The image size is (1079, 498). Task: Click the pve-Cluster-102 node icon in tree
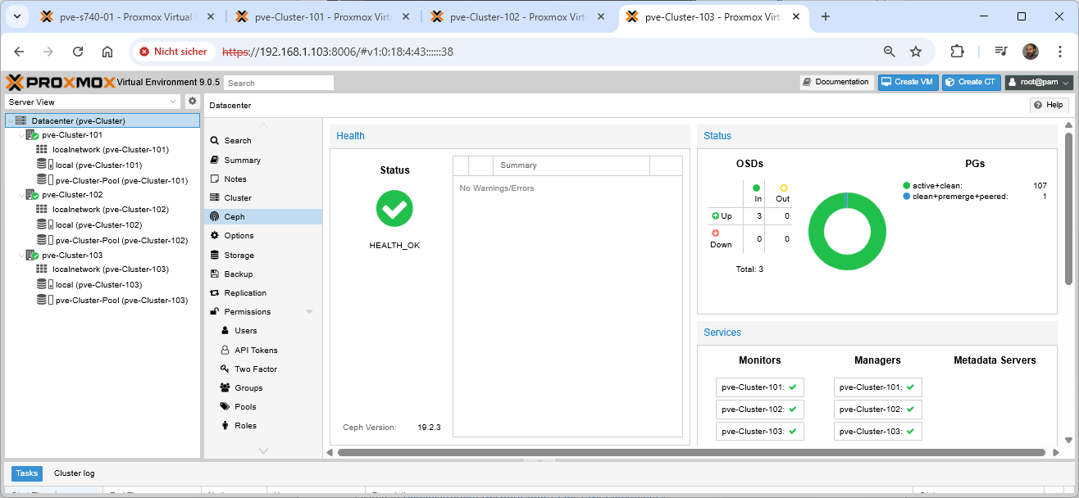pos(32,195)
